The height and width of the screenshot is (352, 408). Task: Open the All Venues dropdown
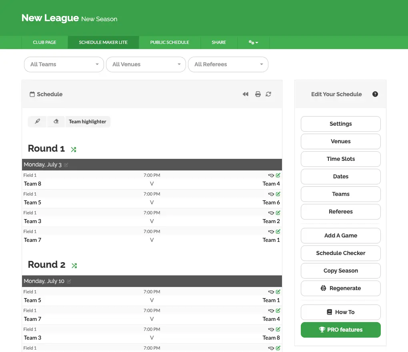pyautogui.click(x=146, y=64)
